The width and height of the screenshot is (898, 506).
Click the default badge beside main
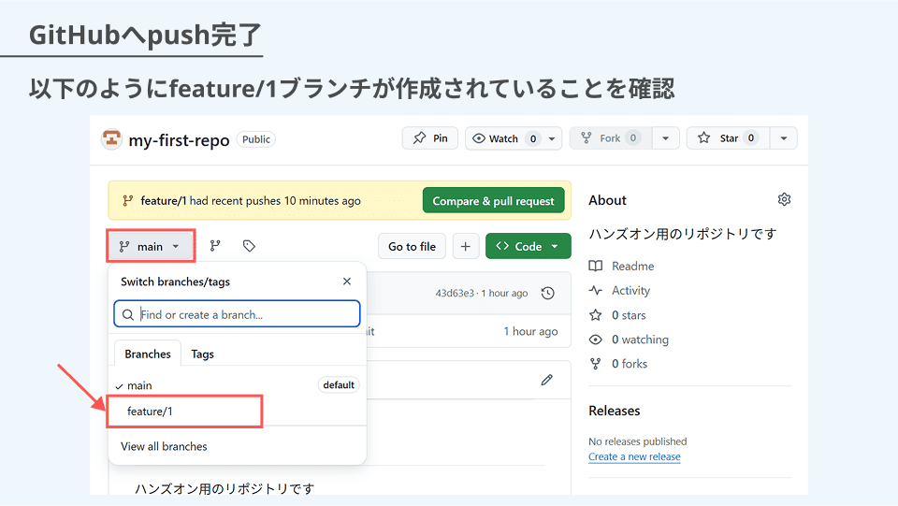tap(339, 385)
